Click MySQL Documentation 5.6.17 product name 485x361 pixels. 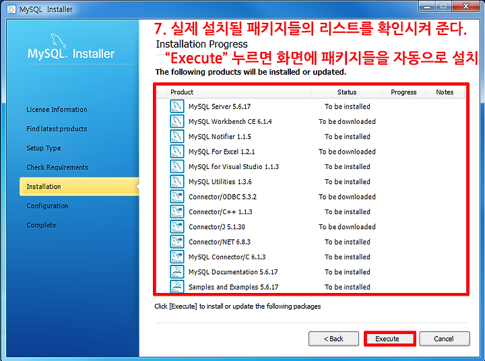click(x=233, y=272)
